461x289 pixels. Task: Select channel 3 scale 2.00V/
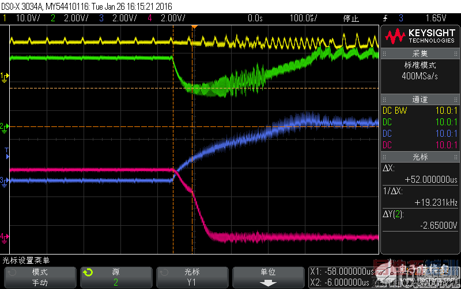pos(124,18)
